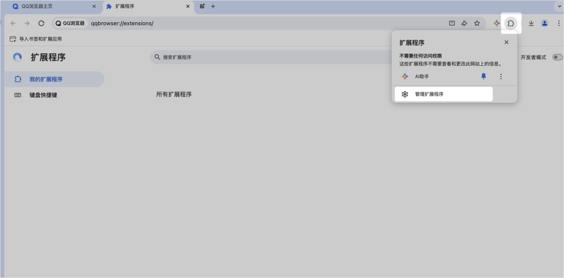Pin the AI助手 extension with pushpin icon
The height and width of the screenshot is (278, 564).
[484, 76]
